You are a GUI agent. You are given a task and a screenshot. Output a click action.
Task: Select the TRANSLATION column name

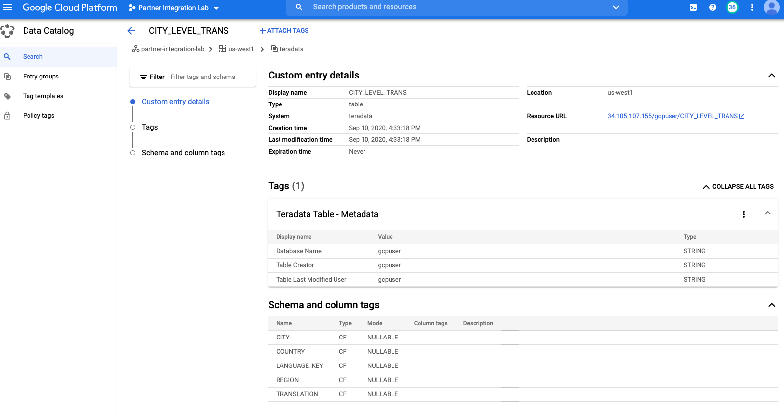tap(297, 394)
